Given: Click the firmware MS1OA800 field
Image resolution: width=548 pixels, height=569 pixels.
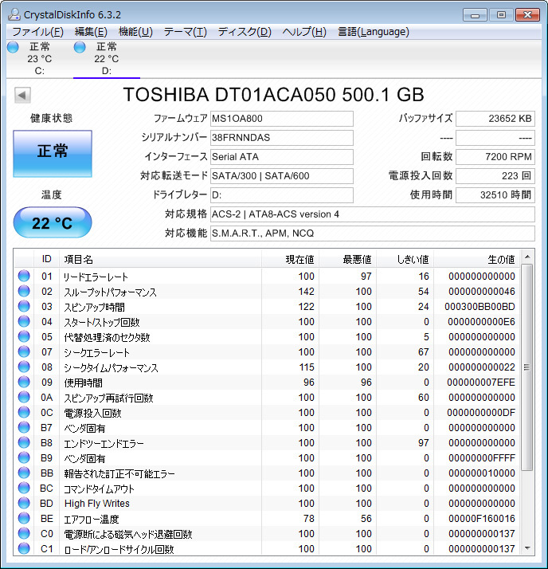Looking at the screenshot, I should (281, 119).
